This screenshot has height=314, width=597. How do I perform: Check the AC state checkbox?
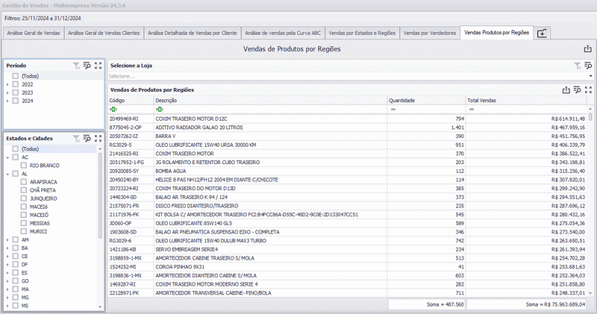pos(15,157)
